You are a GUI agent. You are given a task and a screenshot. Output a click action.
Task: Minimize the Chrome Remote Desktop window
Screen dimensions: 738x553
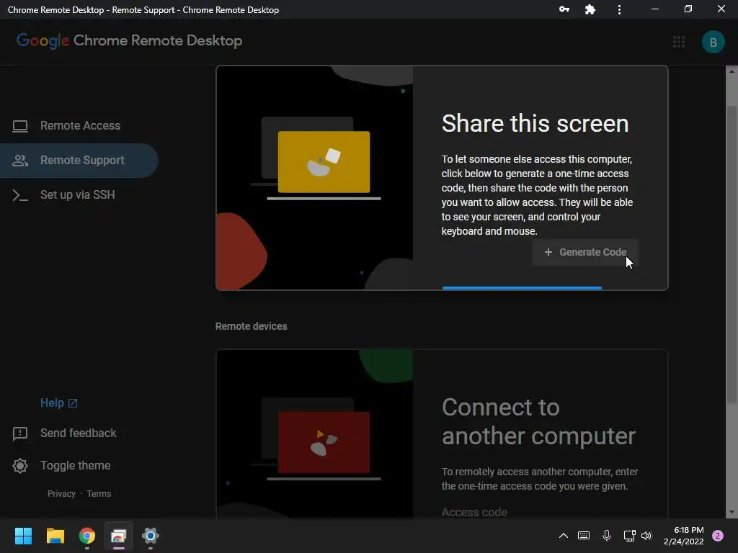[655, 9]
